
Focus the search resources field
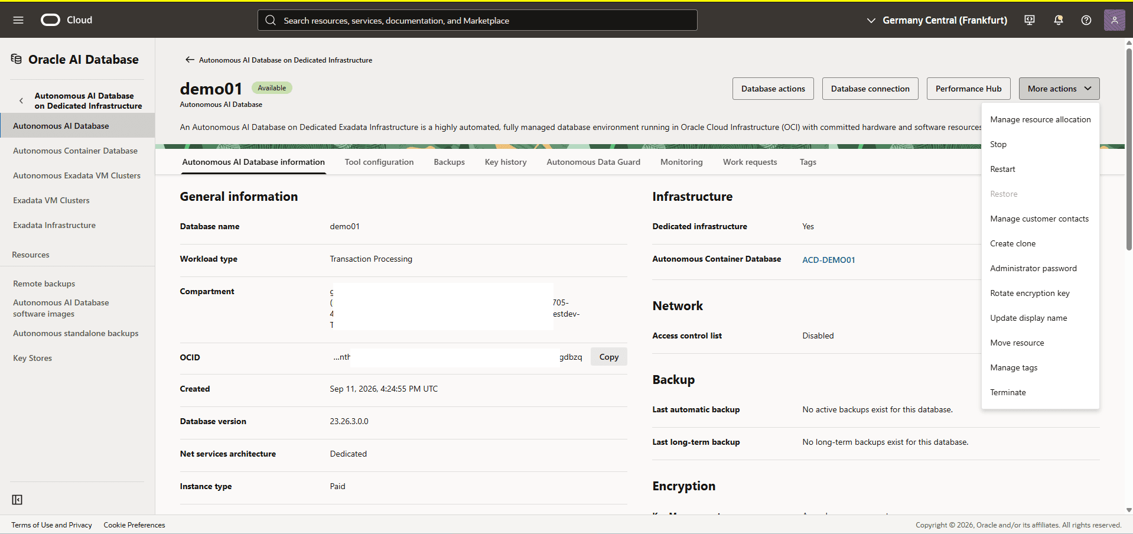point(477,20)
